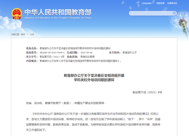Click index number 360A29-04-2021-0006-1

52,53
